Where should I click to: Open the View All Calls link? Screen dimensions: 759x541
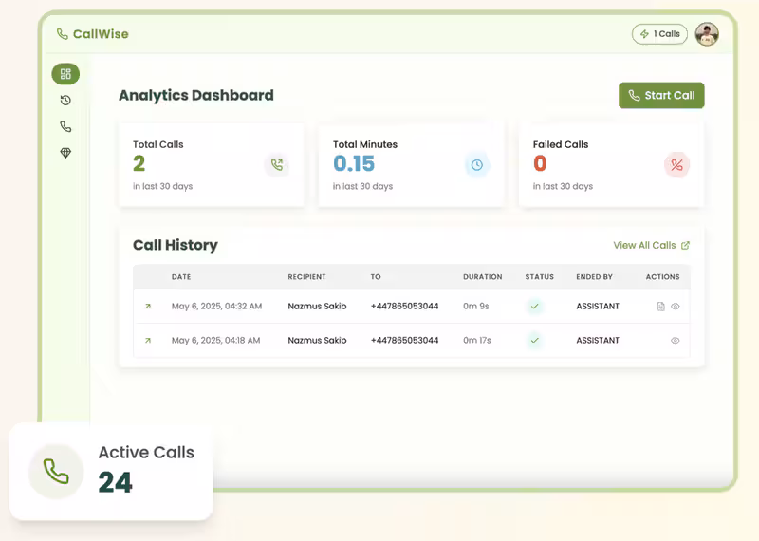tap(651, 245)
